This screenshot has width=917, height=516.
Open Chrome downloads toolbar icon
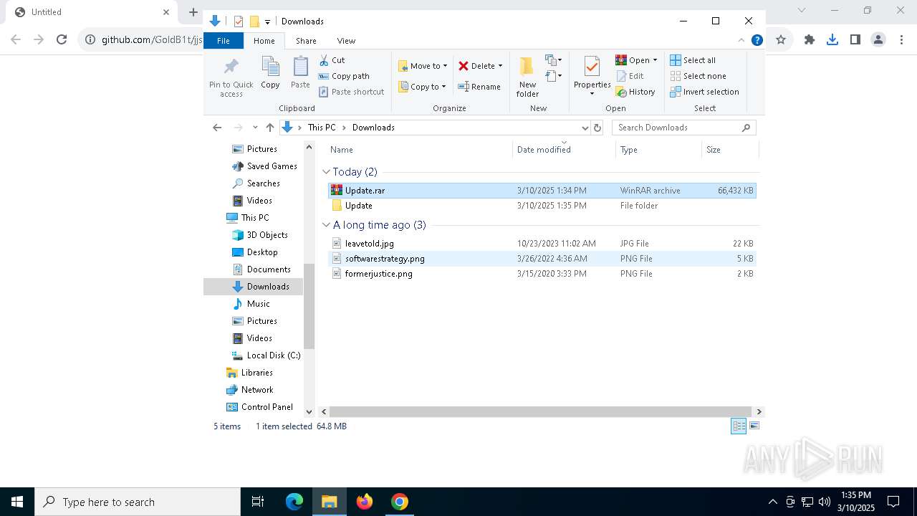click(x=832, y=39)
